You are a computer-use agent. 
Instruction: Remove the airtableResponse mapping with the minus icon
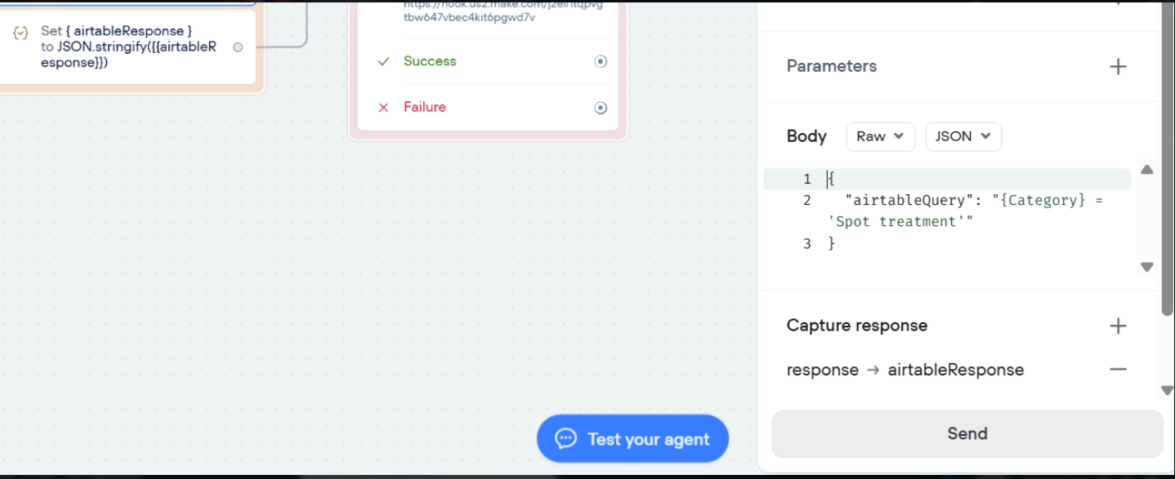tap(1118, 370)
